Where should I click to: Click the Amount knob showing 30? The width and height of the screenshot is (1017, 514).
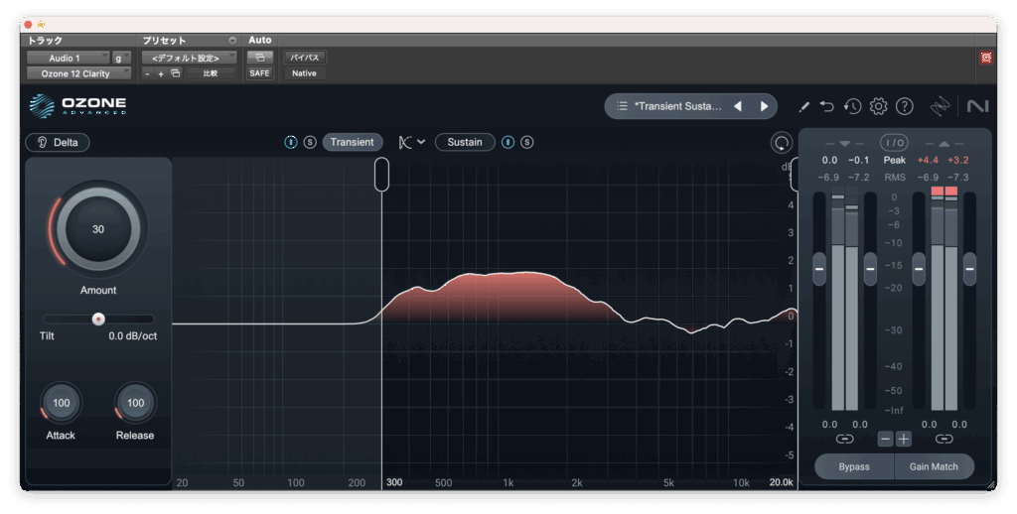pyautogui.click(x=97, y=229)
